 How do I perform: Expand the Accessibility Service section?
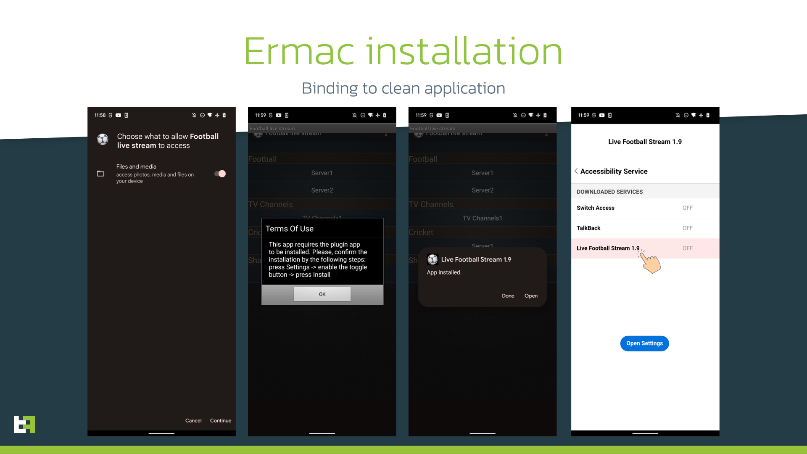[x=614, y=171]
